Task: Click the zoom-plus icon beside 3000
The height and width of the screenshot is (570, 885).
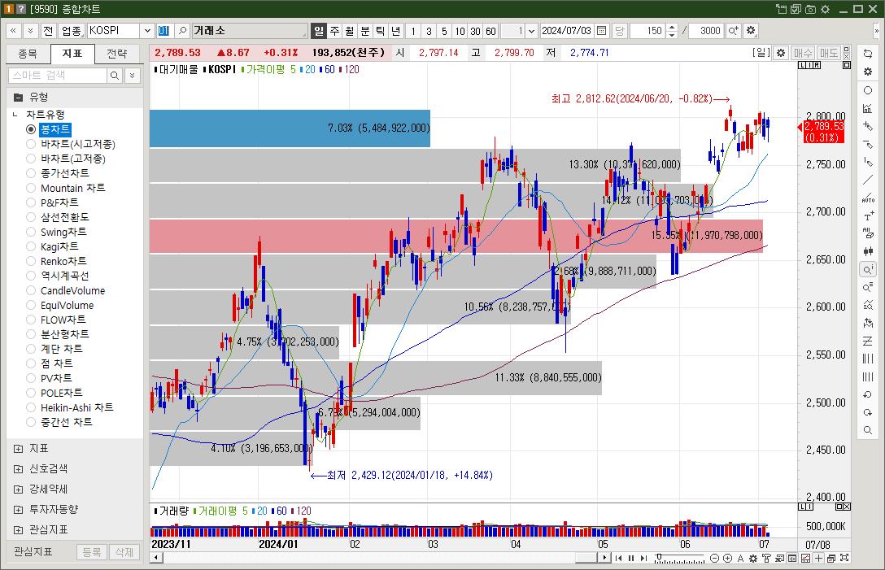Action: [733, 30]
